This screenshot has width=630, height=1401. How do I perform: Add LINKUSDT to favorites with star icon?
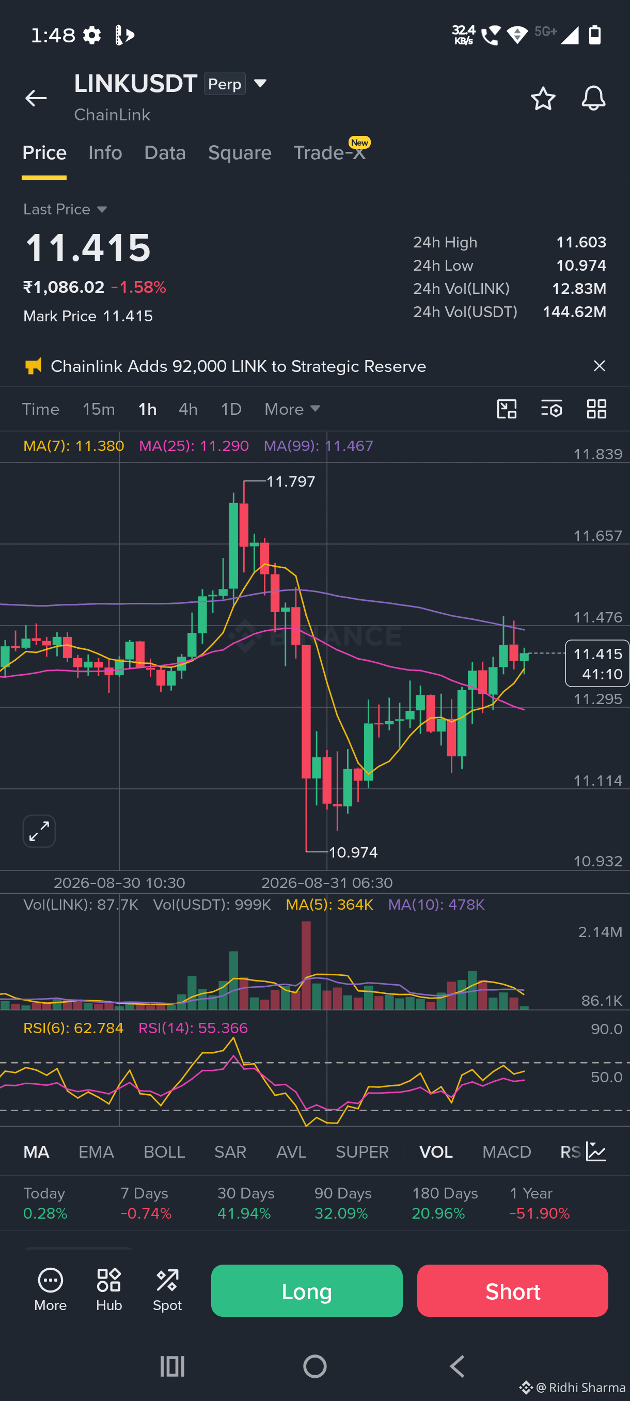tap(543, 99)
